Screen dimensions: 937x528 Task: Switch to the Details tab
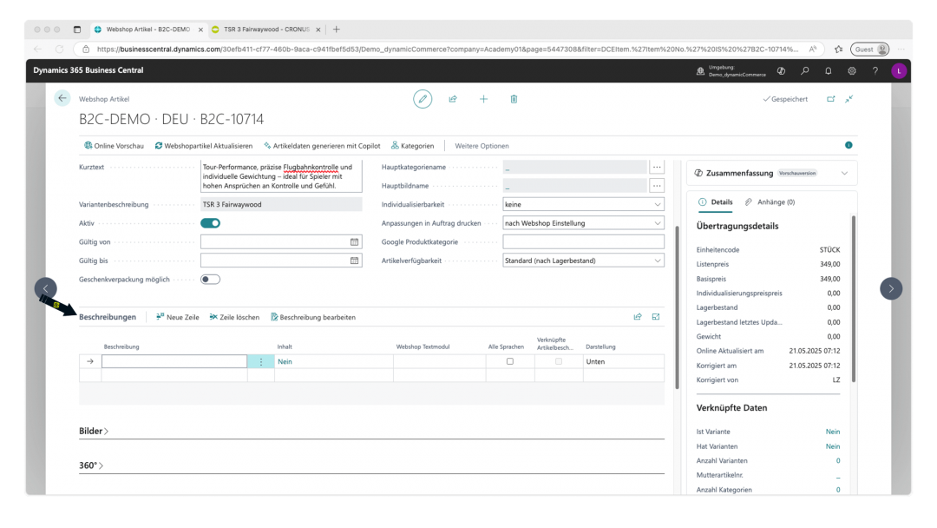(x=715, y=202)
